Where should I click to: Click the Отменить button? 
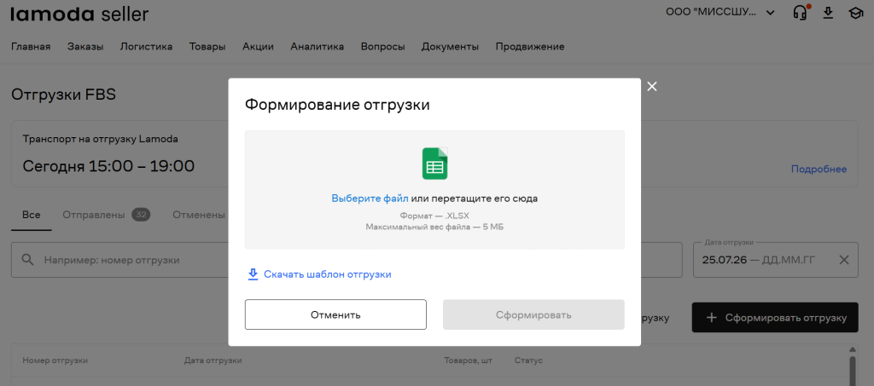pos(335,314)
